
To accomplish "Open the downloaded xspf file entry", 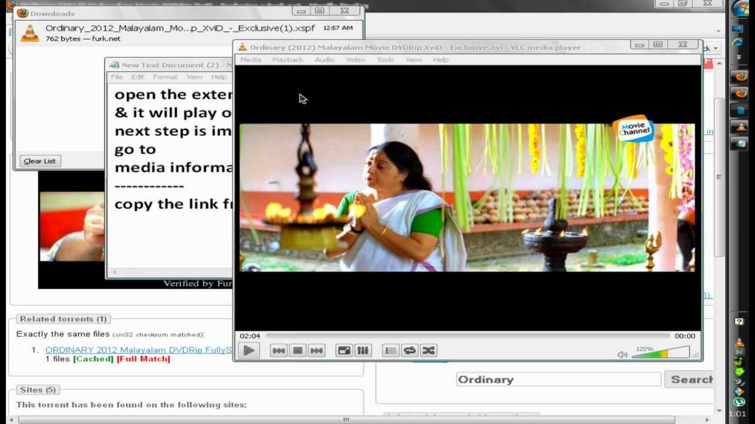I will (x=189, y=33).
